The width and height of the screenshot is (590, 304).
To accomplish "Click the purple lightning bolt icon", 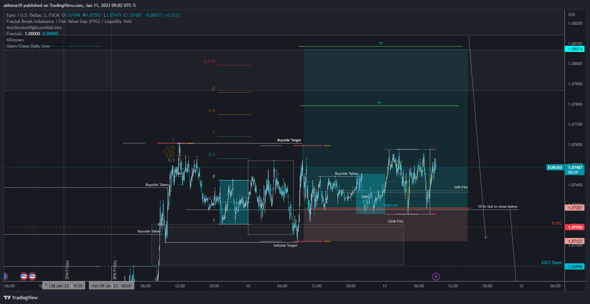I will (x=436, y=277).
